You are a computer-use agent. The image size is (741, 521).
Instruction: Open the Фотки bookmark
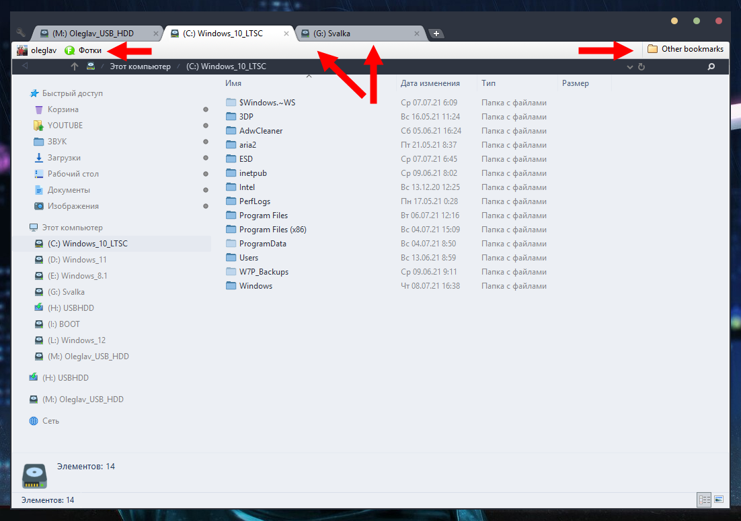tap(83, 50)
